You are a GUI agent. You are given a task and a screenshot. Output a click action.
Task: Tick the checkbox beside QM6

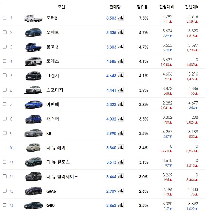[x=5, y=191]
